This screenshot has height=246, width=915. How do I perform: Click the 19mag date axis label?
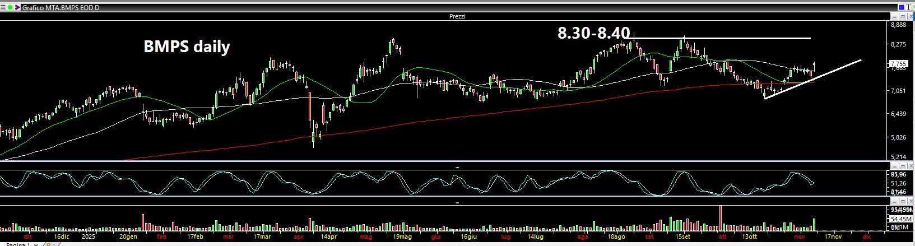(402, 237)
